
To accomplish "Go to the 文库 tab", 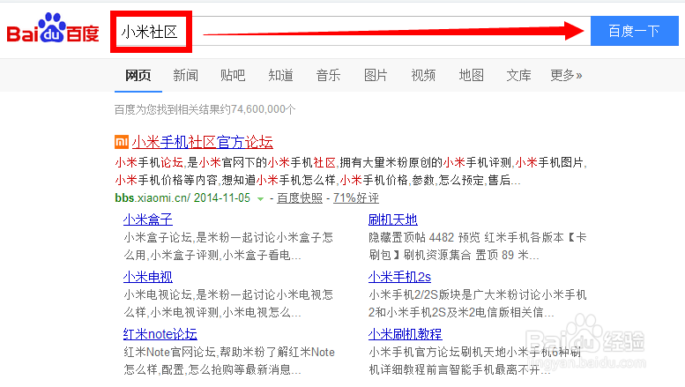I will coord(518,75).
